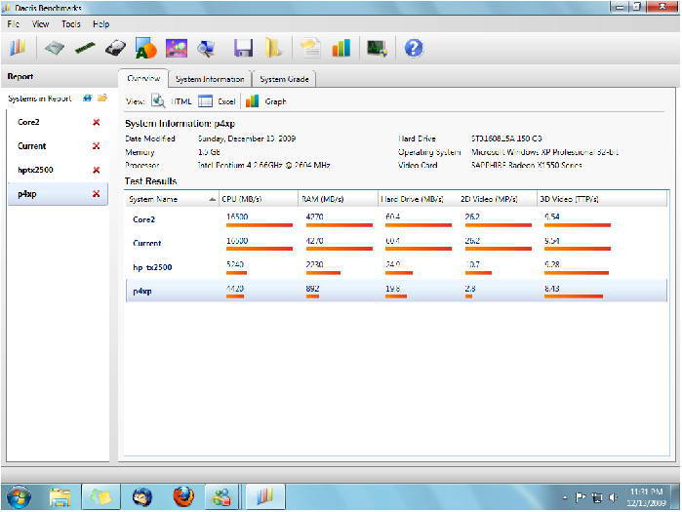
Task: Open Windows Live Messenger from taskbar
Action: point(221,496)
